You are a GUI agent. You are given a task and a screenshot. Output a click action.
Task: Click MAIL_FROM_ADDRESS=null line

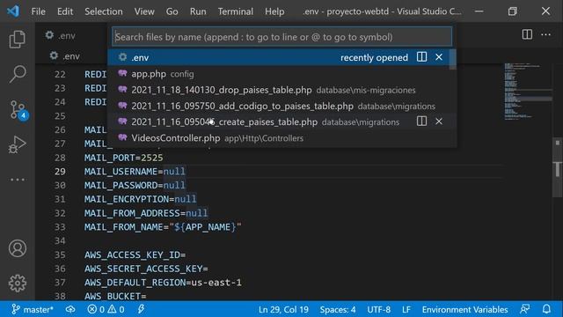pyautogui.click(x=146, y=213)
